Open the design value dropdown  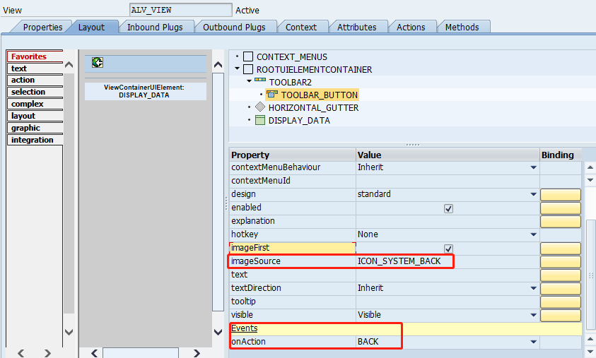(x=534, y=194)
